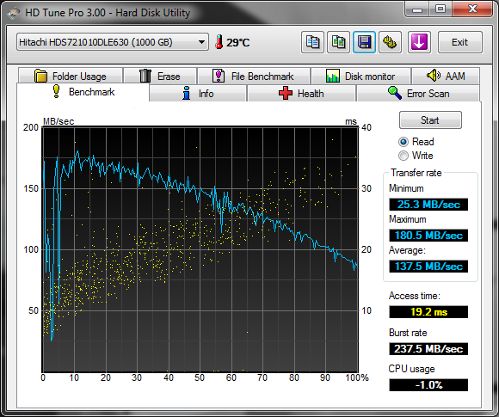499x417 pixels.
Task: Click the copy text to clipboard icon
Action: tap(312, 42)
